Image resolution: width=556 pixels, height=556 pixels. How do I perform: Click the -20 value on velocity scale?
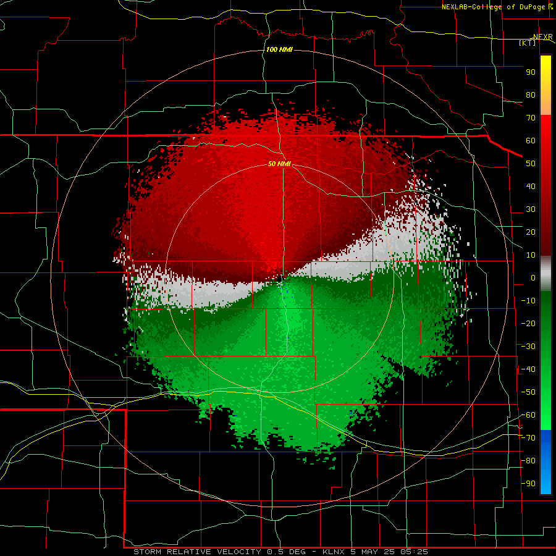point(528,323)
